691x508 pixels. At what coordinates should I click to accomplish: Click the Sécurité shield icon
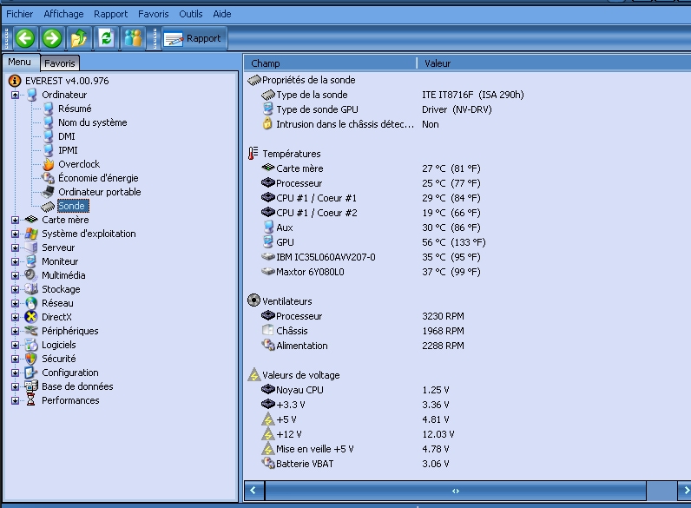click(x=32, y=359)
